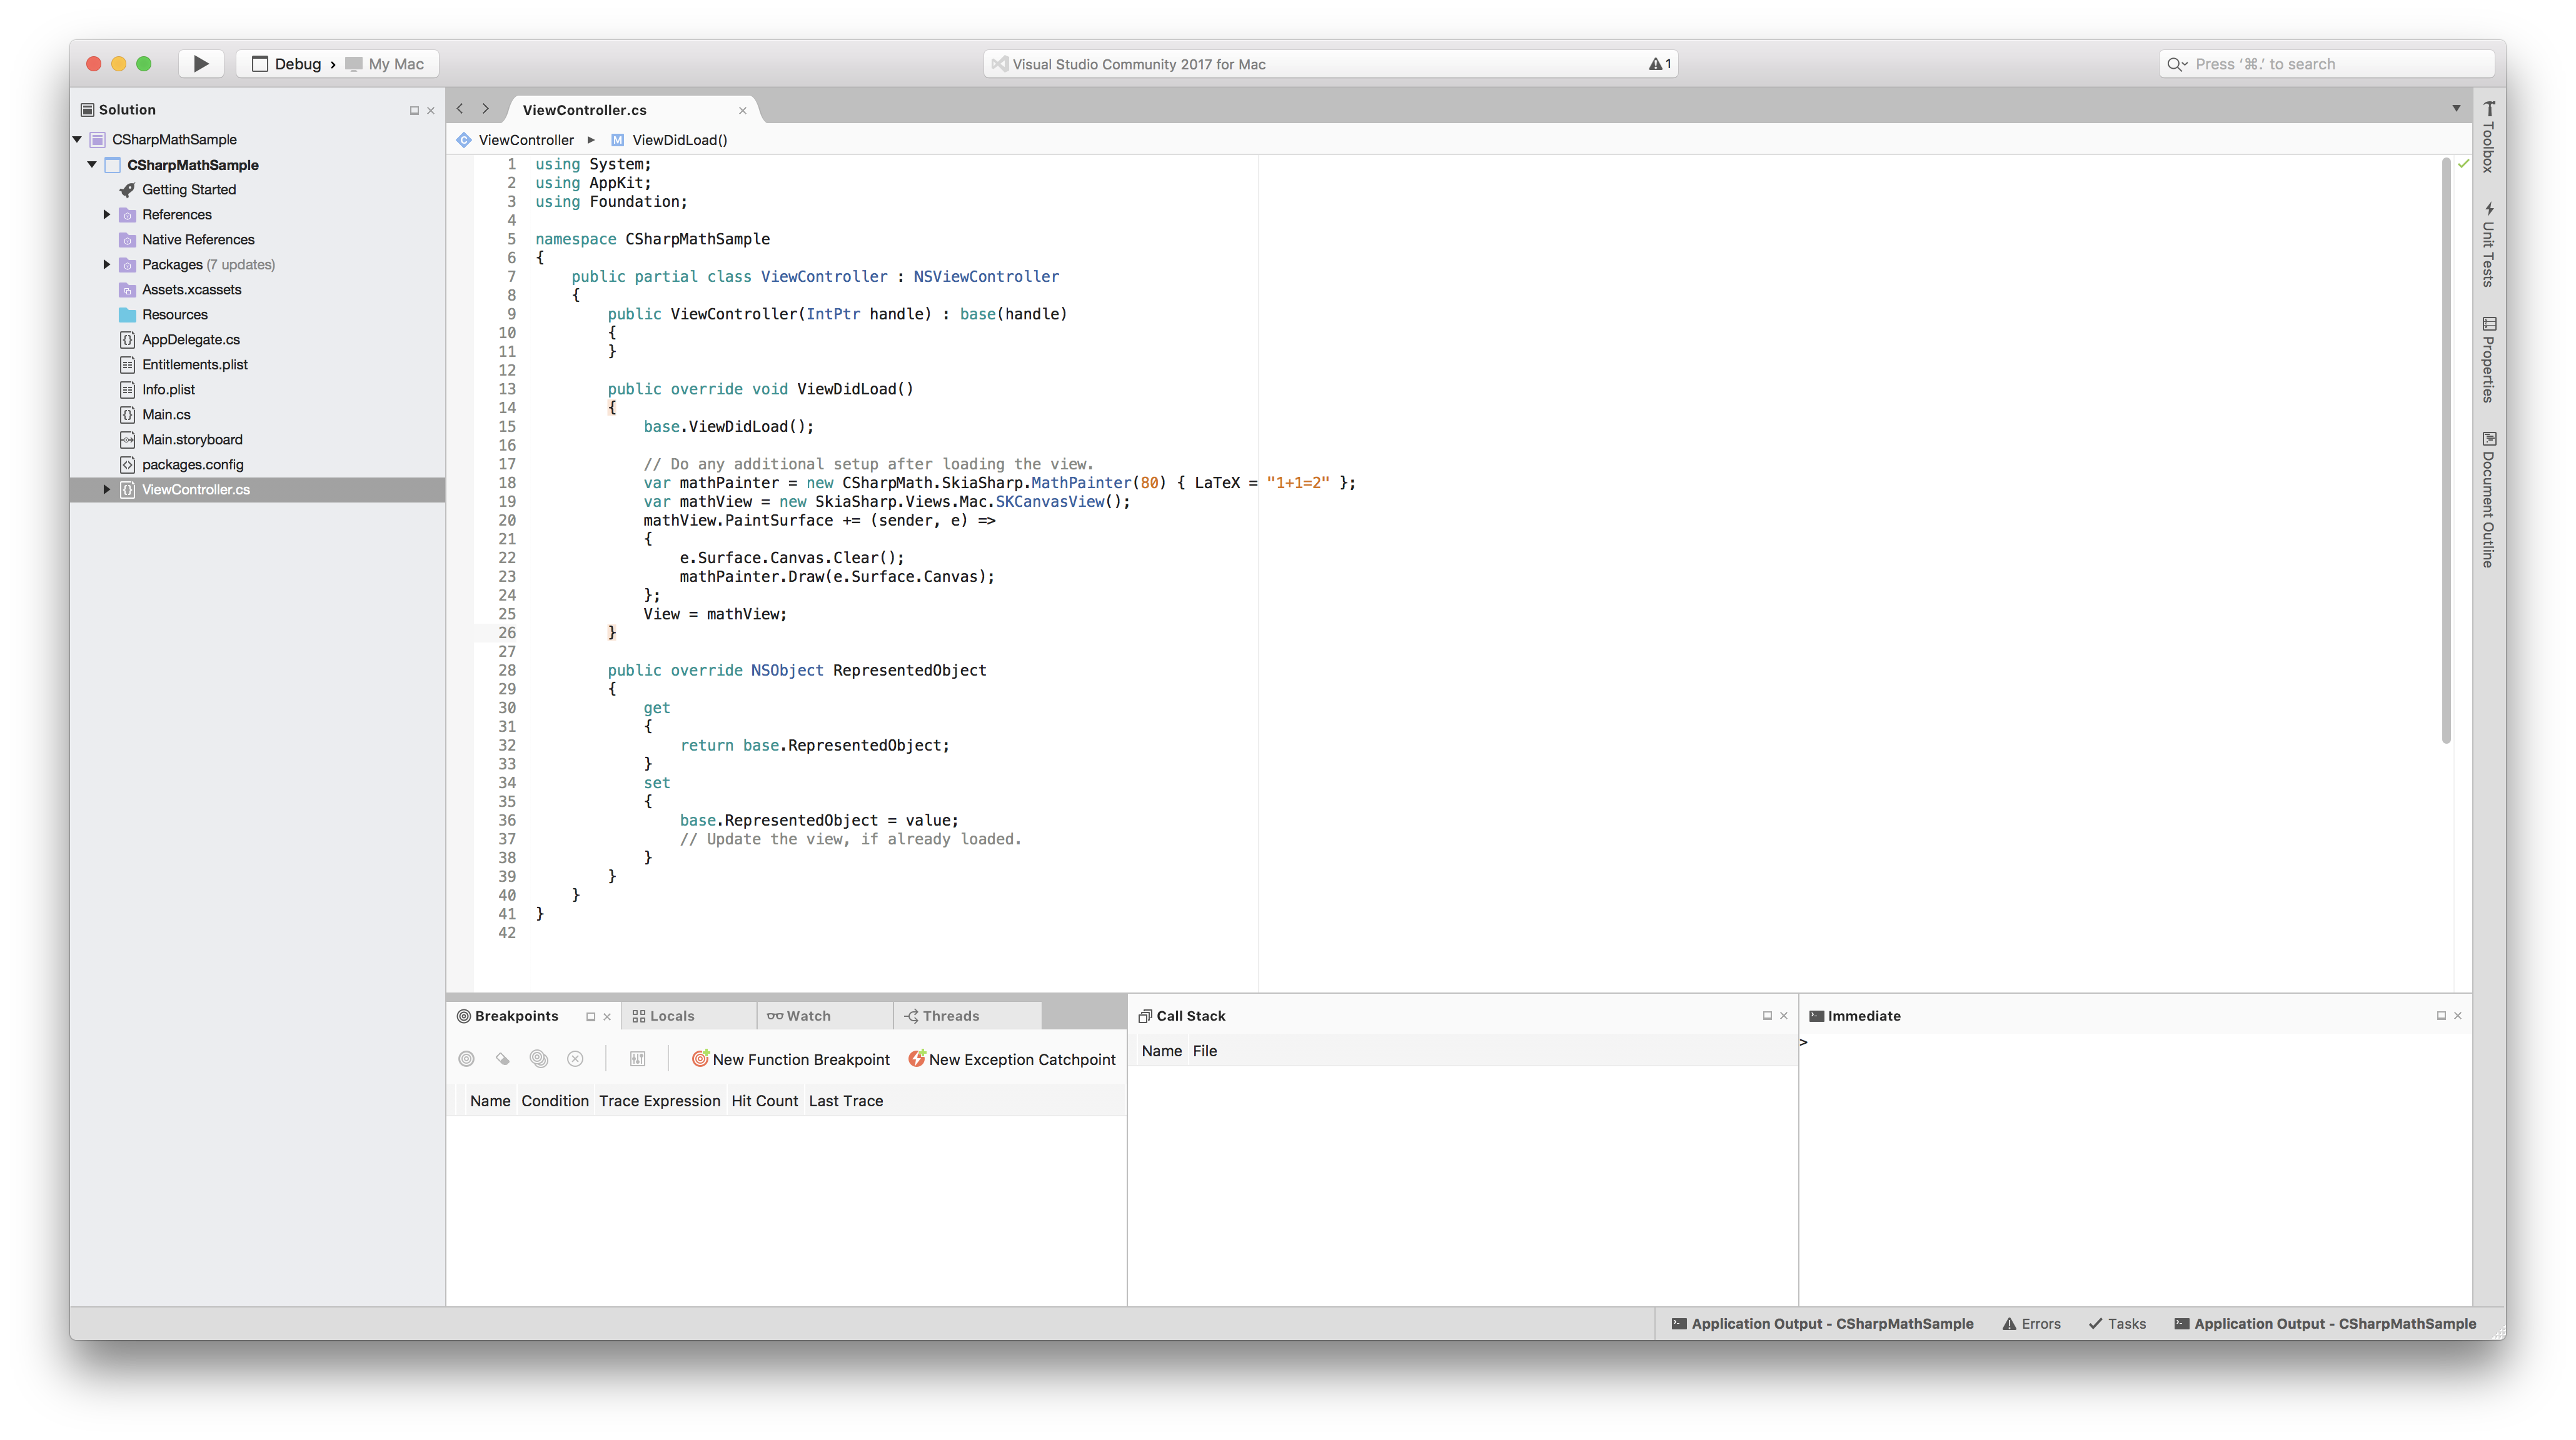
Task: Open the Unit Tests side panel
Action: coord(2489,245)
